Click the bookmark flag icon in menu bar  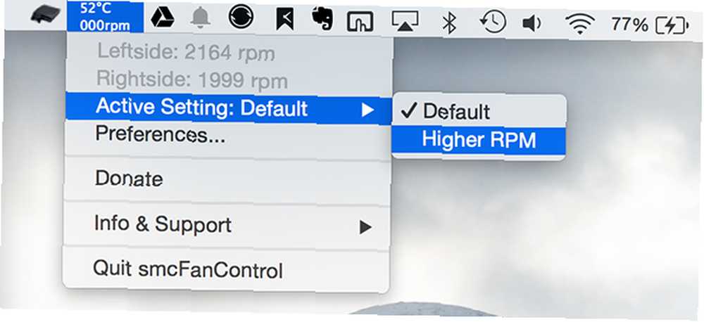[x=284, y=19]
